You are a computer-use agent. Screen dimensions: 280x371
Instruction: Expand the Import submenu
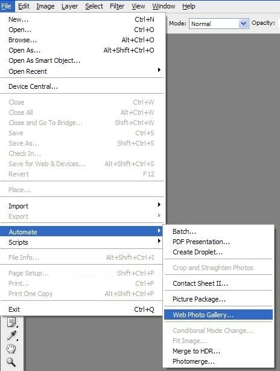(x=81, y=206)
